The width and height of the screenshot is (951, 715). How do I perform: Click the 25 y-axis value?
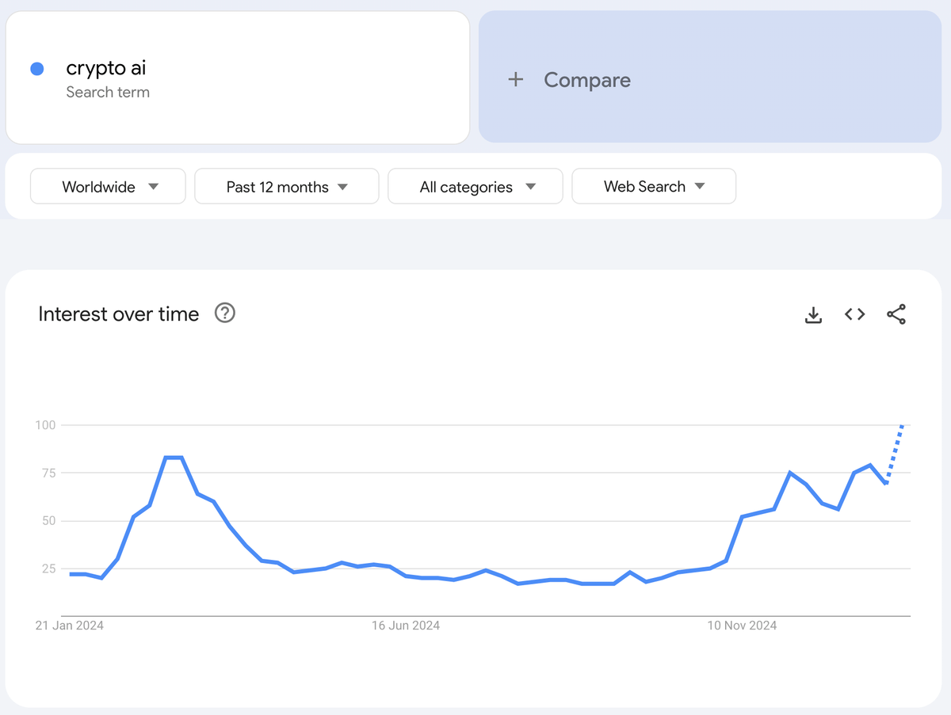click(x=48, y=569)
